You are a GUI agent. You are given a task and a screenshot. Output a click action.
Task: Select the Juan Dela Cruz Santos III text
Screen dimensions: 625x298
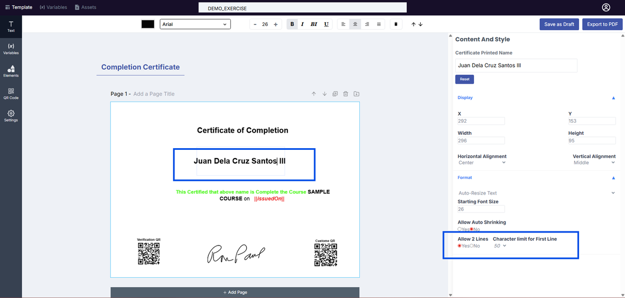point(240,161)
